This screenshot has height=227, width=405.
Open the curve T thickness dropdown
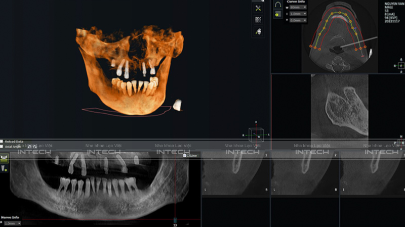pyautogui.click(x=298, y=20)
